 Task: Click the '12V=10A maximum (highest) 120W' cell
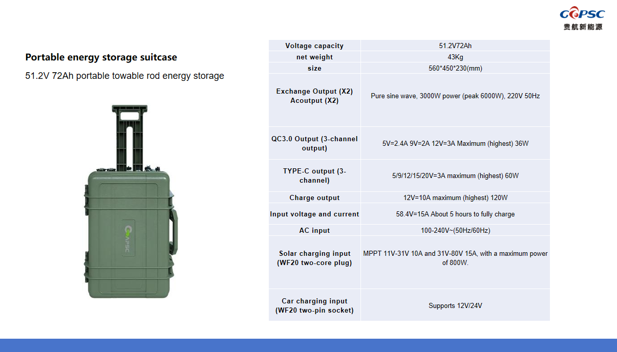(455, 198)
